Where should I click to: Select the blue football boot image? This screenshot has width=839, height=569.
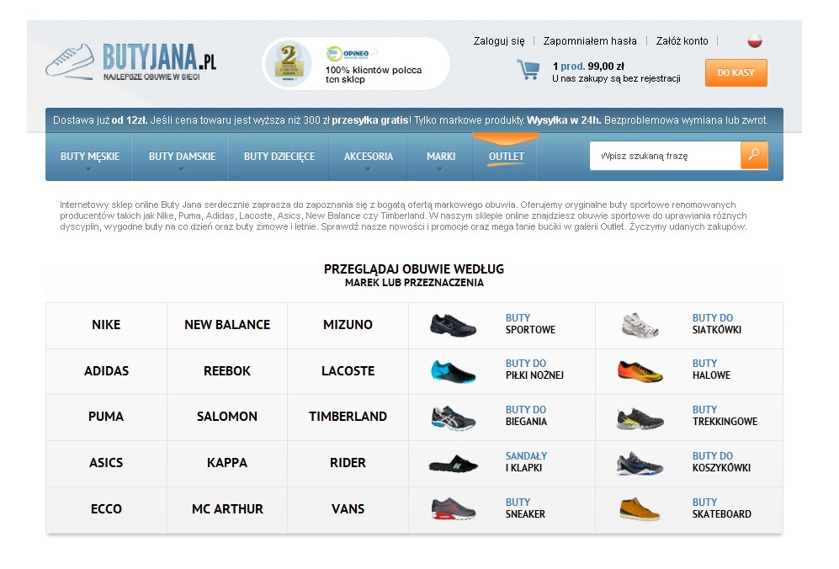(x=453, y=371)
